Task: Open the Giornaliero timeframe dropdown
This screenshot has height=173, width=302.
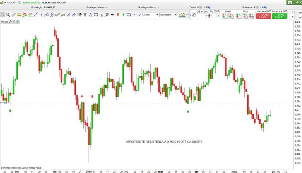Action: 168,15
